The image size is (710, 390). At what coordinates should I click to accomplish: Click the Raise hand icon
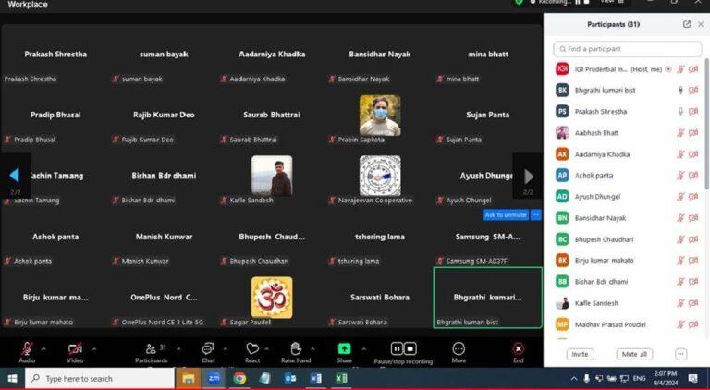click(x=296, y=348)
